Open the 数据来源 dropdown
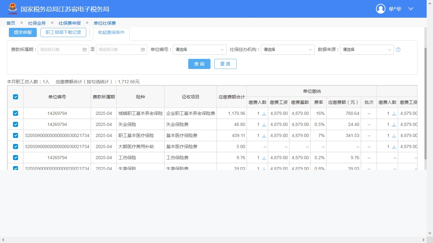Viewport: 433px width, 243px height. click(x=367, y=50)
